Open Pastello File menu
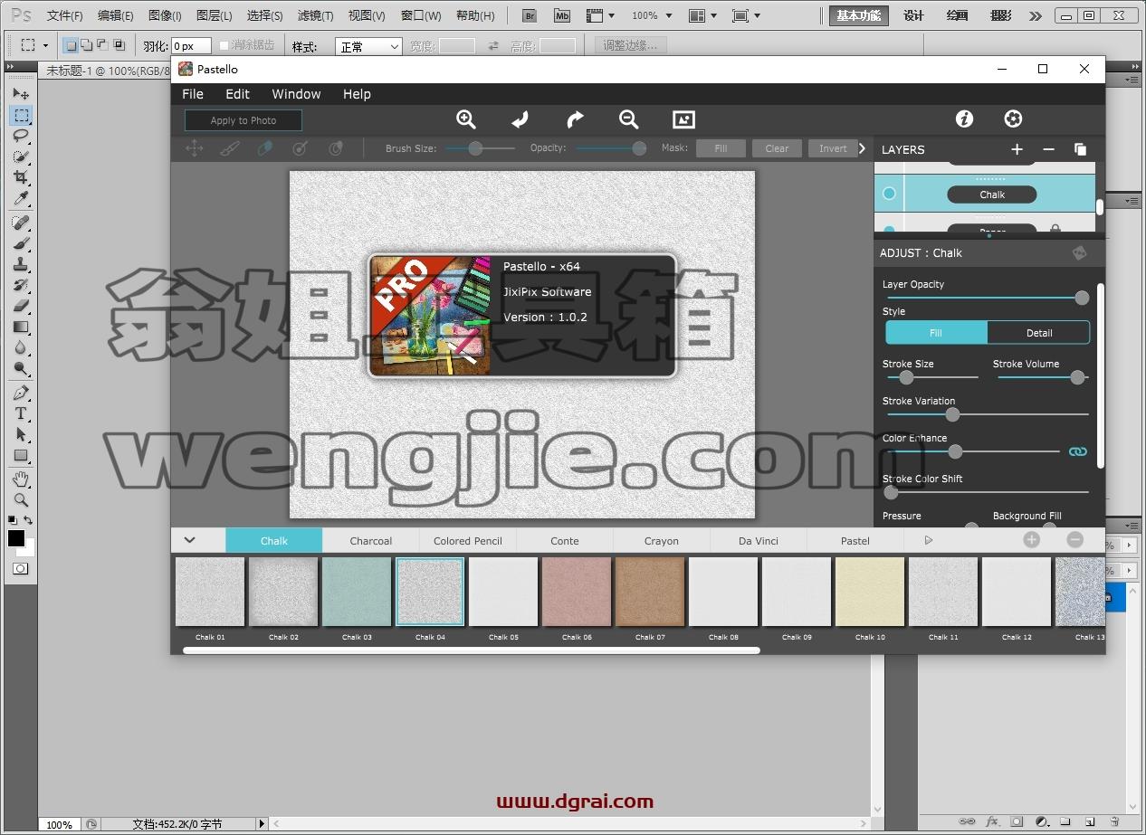This screenshot has height=835, width=1146. point(193,94)
